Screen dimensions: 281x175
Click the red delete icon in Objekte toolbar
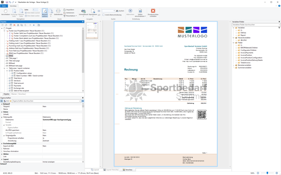(14, 25)
